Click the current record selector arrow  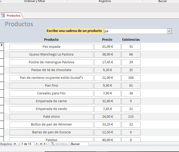coord(2,45)
